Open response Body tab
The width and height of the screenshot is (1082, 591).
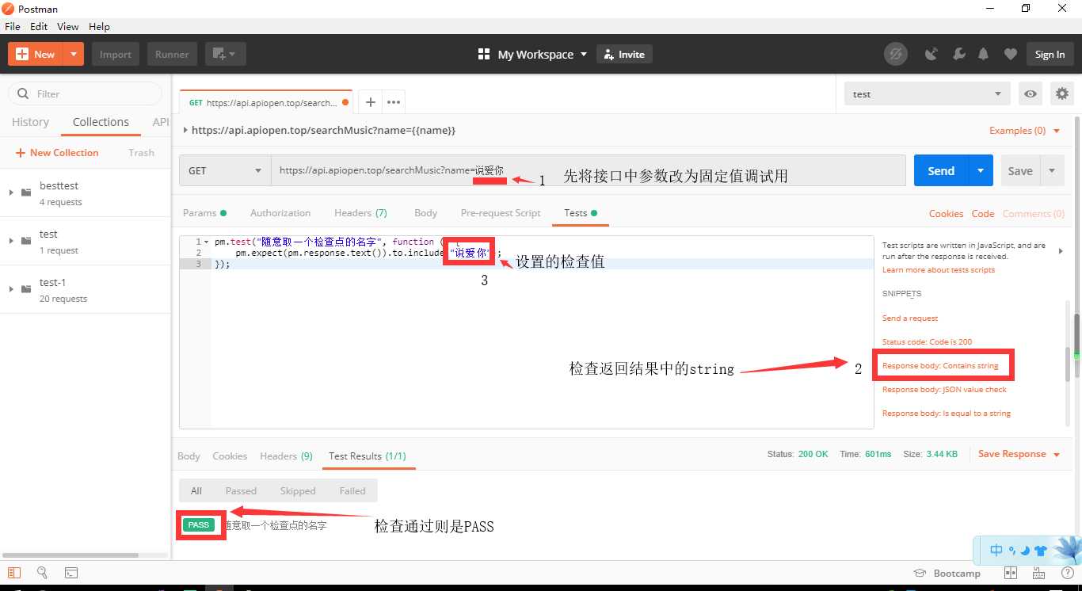(189, 456)
